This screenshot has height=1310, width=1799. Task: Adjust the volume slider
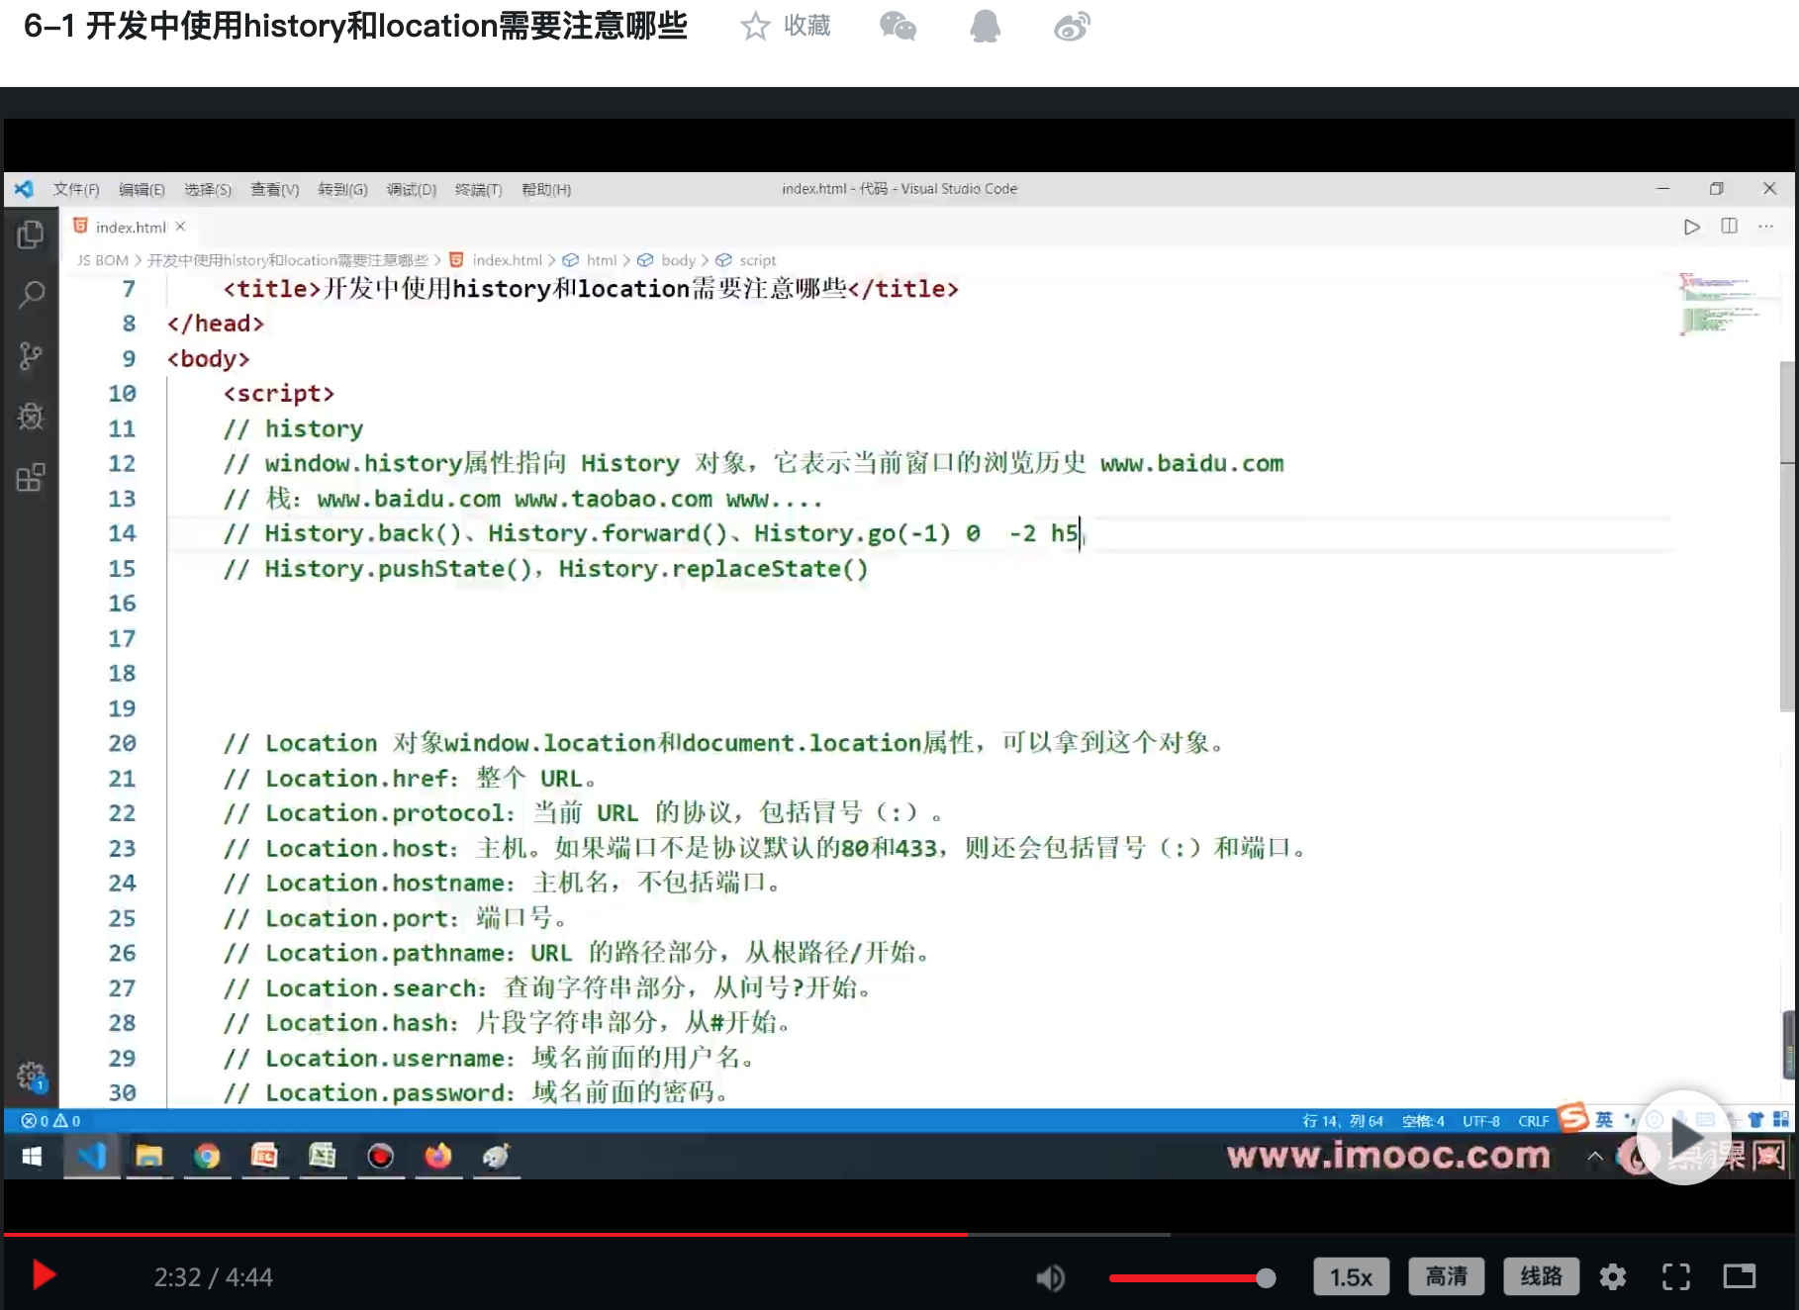pos(1191,1278)
